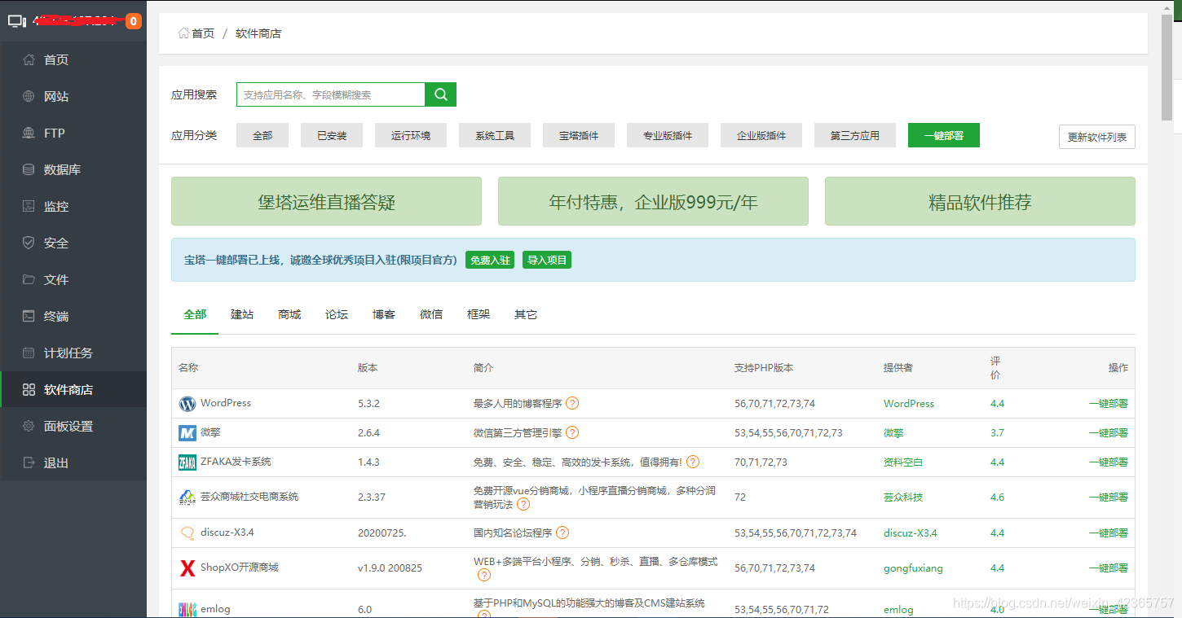
Task: Click 一键部署 link for discuz-X3.4
Action: coord(1109,533)
